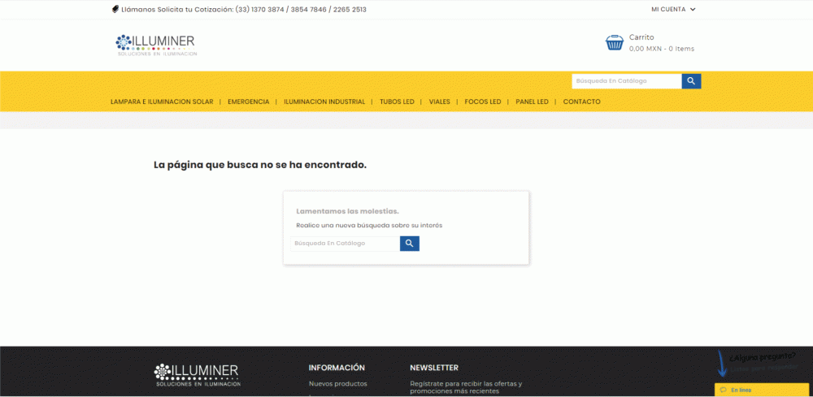The image size is (813, 397).
Task: Click the NEWSLETTER footer heading
Action: pyautogui.click(x=434, y=368)
